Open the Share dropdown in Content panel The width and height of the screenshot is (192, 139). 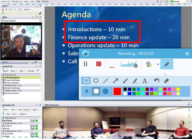pyautogui.click(x=14, y=71)
